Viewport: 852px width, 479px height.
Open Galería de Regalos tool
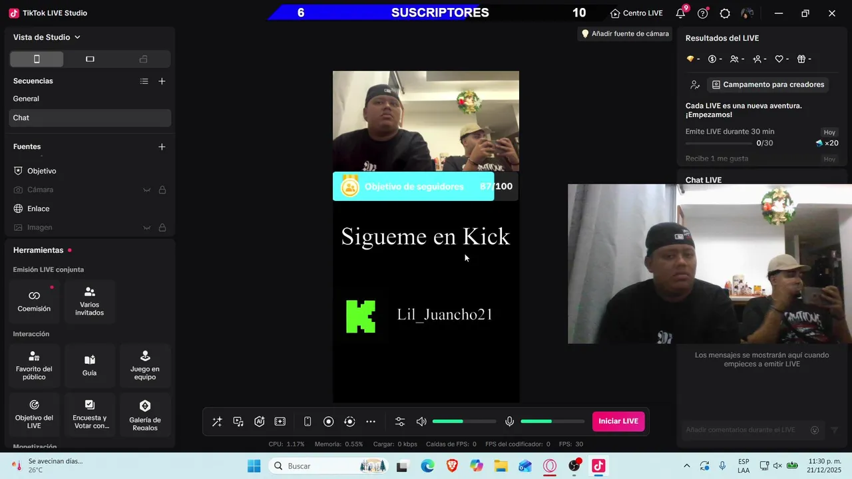(x=144, y=414)
